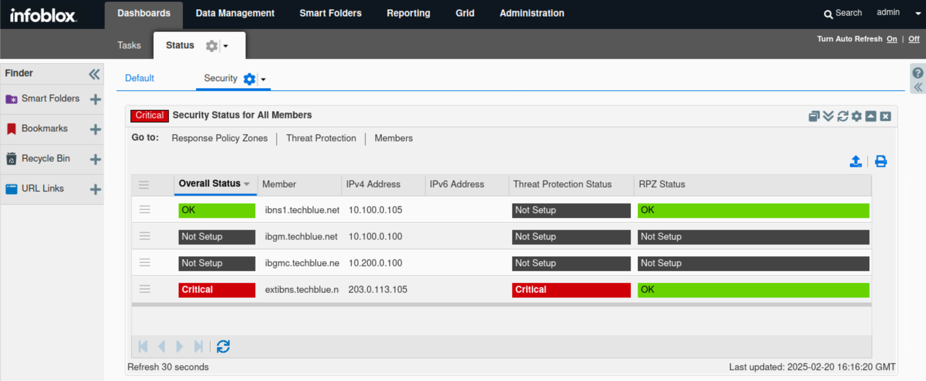Open the admin user dropdown

918,13
